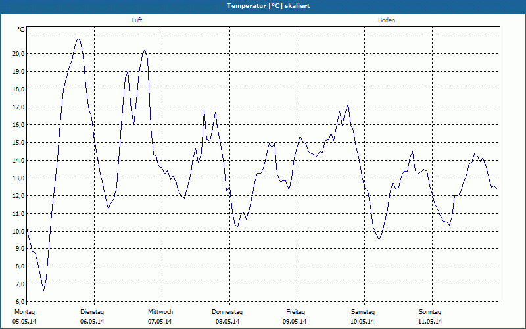Click the '19,0' y-axis value
The image size is (526, 329).
pyautogui.click(x=18, y=72)
